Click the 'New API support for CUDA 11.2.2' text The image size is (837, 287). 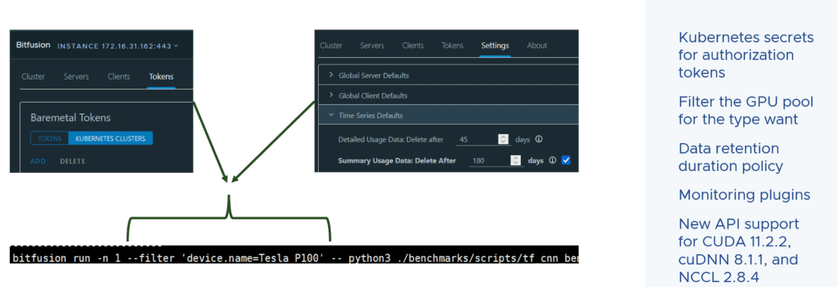739,251
